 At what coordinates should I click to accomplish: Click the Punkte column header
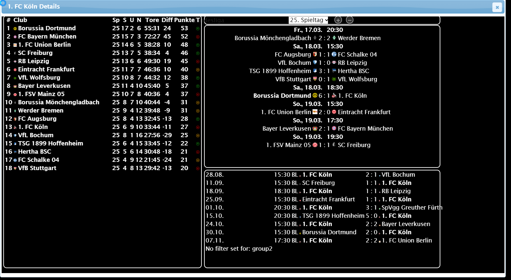184,20
